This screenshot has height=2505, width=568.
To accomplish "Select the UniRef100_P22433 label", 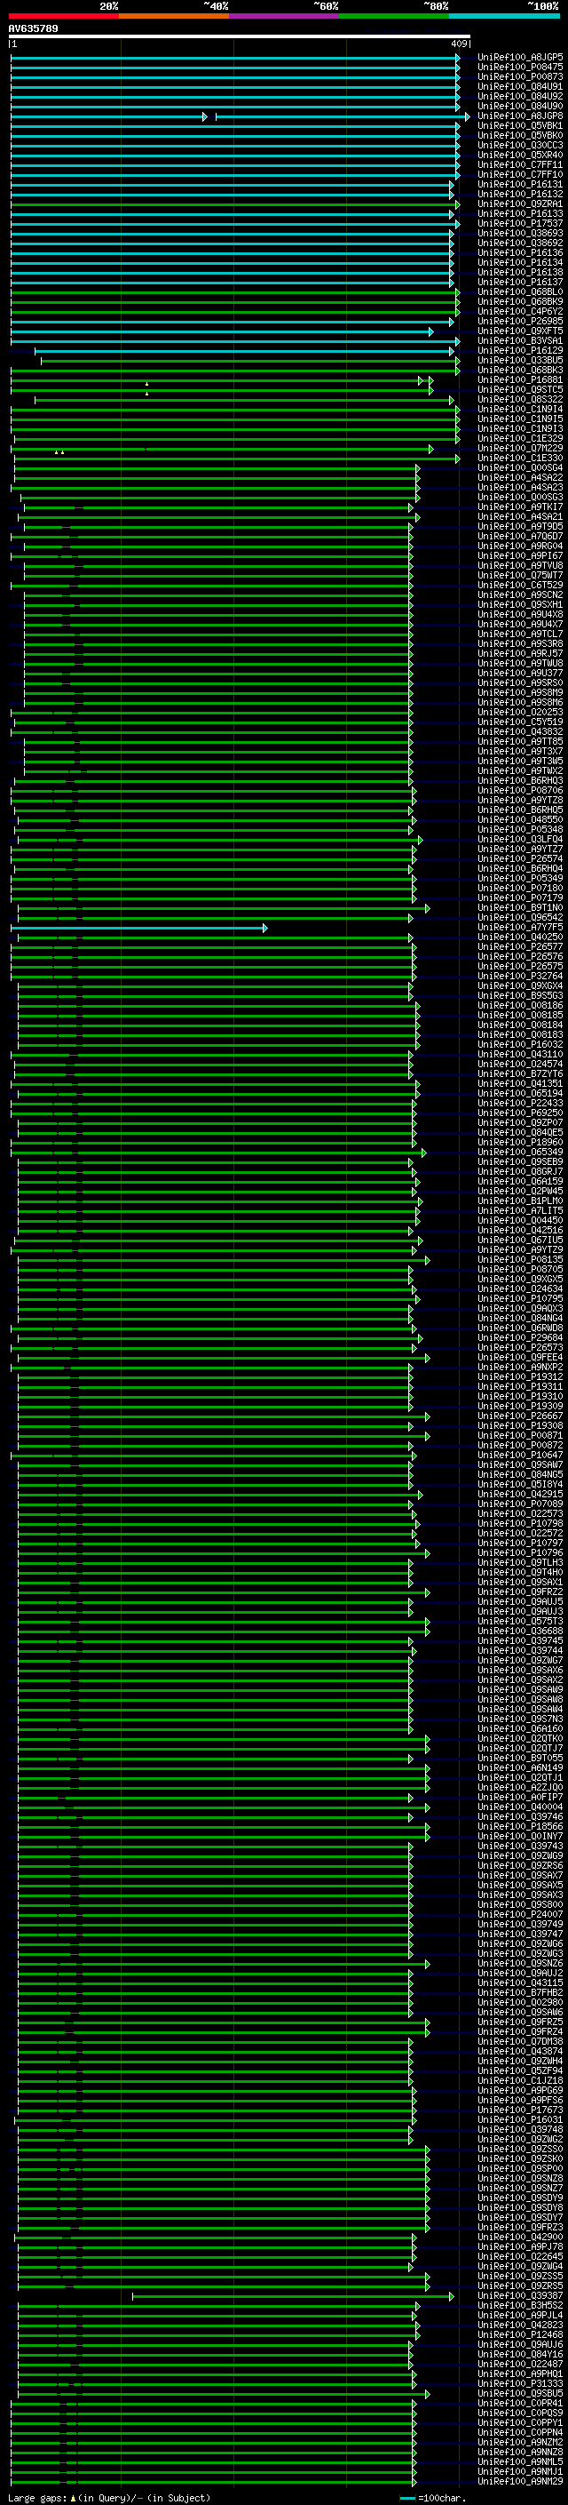I will 520,1103.
